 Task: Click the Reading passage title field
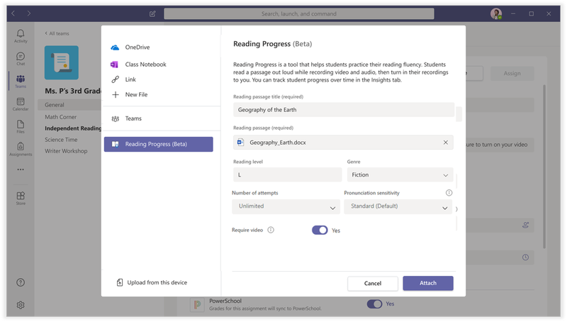(344, 110)
